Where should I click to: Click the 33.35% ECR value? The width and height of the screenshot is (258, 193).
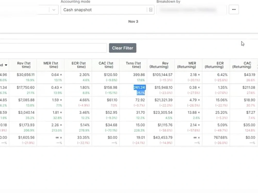point(84,137)
